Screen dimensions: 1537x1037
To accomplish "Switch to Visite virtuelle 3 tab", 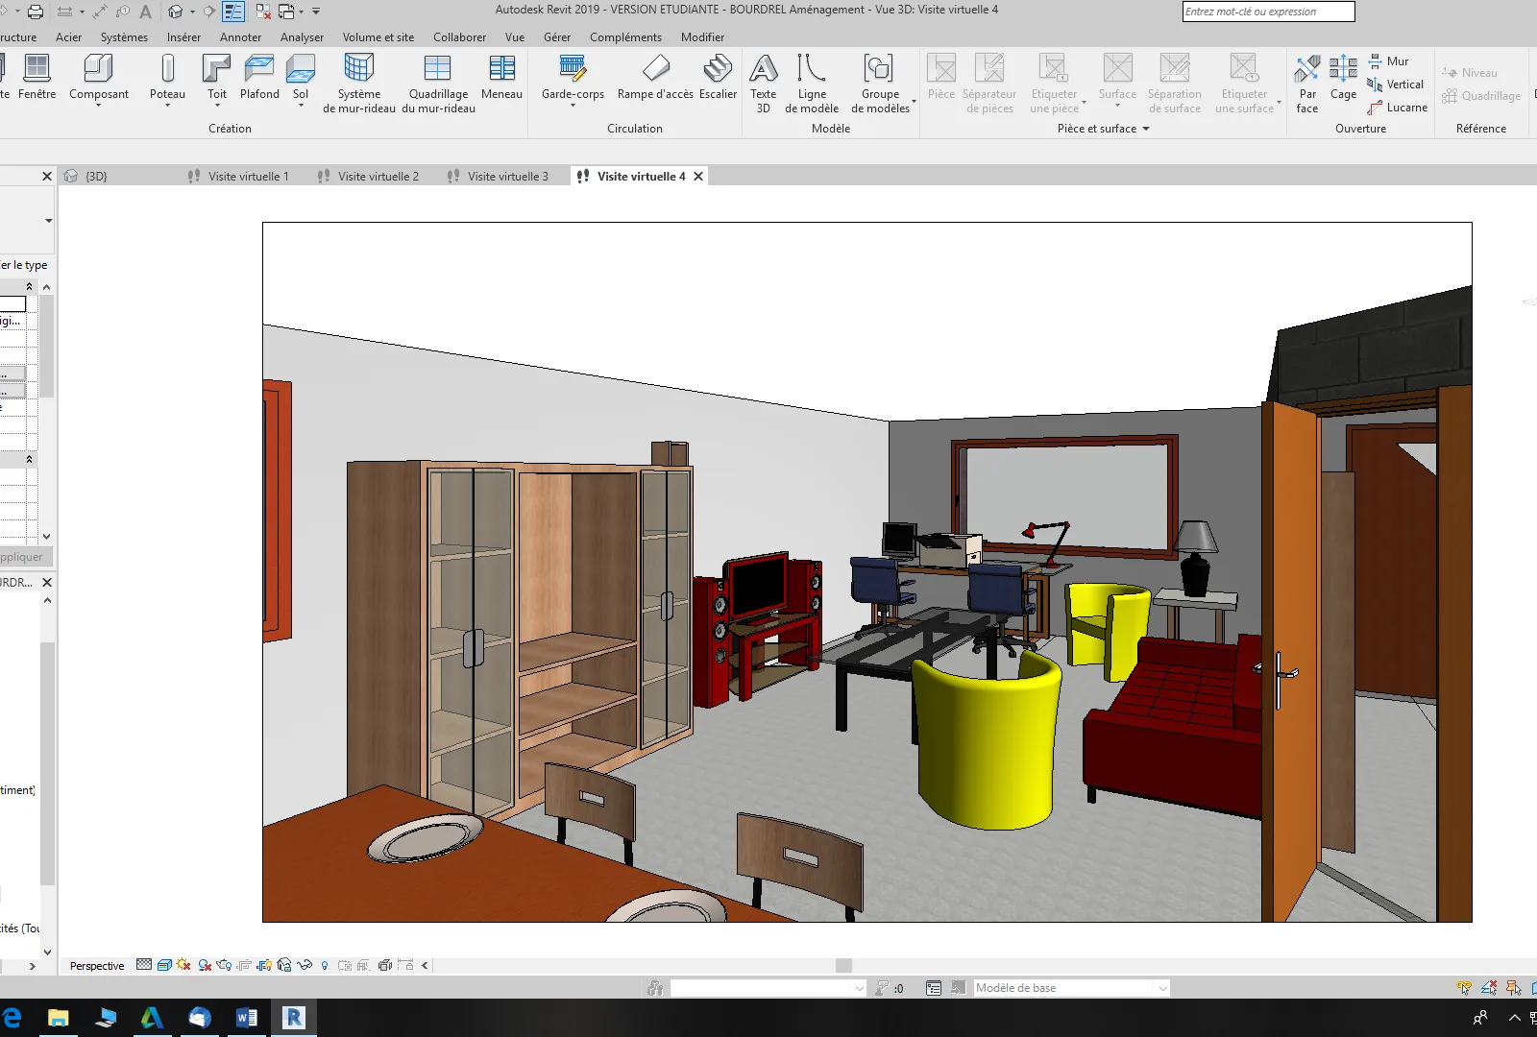I will pos(507,177).
